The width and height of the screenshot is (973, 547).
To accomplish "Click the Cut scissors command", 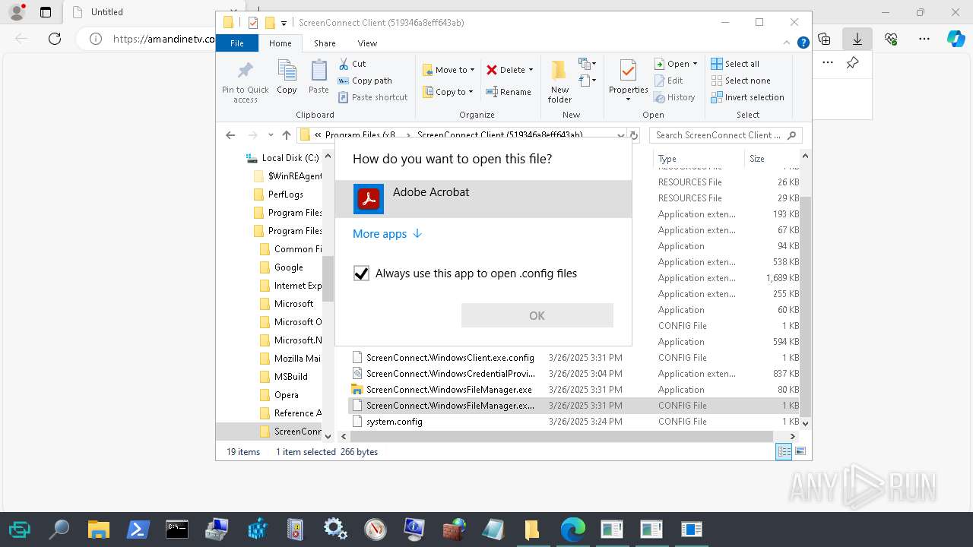I will click(352, 64).
